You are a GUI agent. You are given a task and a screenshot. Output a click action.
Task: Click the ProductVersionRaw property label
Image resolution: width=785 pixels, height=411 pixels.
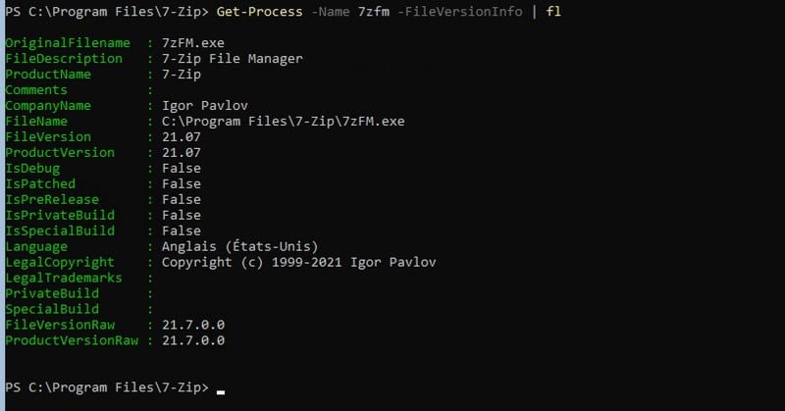coord(72,340)
